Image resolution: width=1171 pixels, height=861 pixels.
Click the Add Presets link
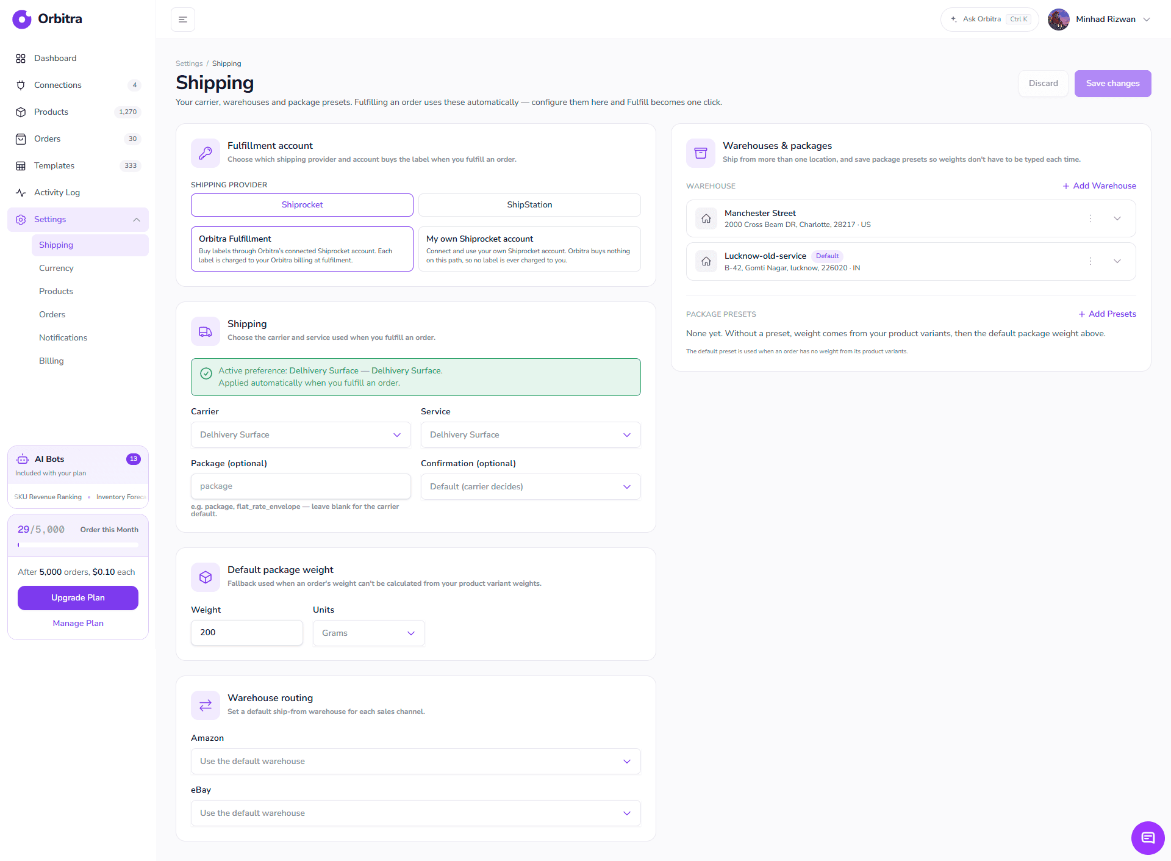click(1107, 314)
